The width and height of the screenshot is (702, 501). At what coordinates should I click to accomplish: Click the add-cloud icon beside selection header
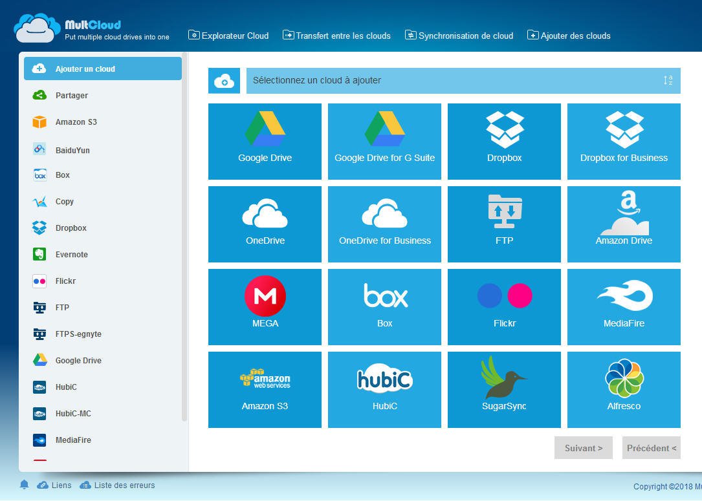coord(224,81)
